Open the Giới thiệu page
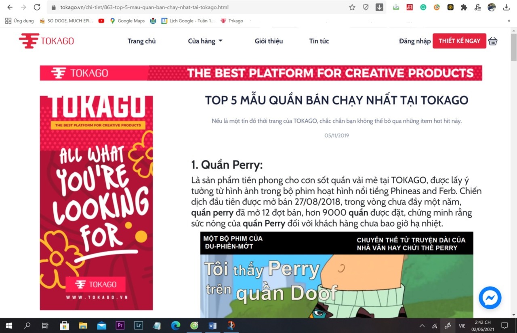This screenshot has width=517, height=333. pos(269,41)
